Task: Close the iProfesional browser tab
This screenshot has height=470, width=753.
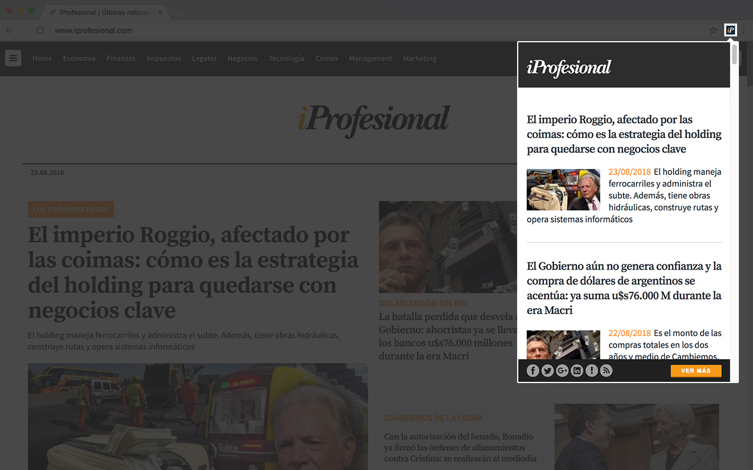Action: (160, 12)
